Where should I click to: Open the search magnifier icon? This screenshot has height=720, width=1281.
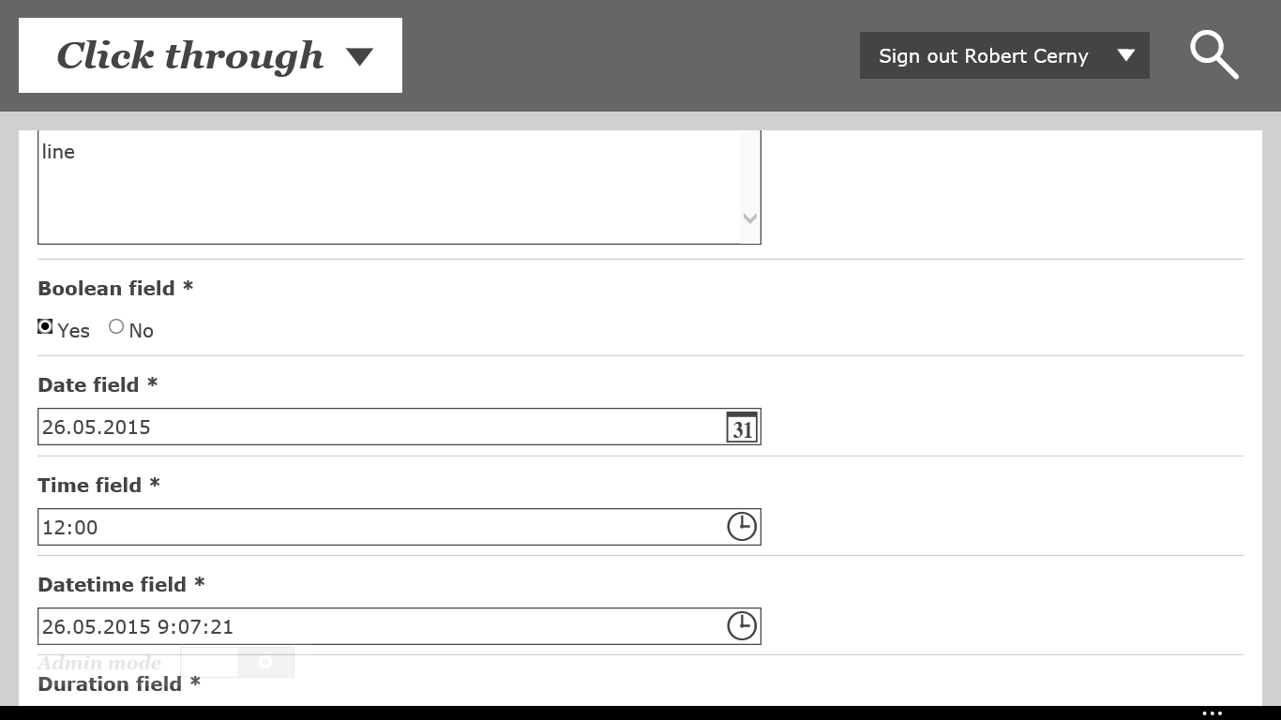(x=1214, y=55)
